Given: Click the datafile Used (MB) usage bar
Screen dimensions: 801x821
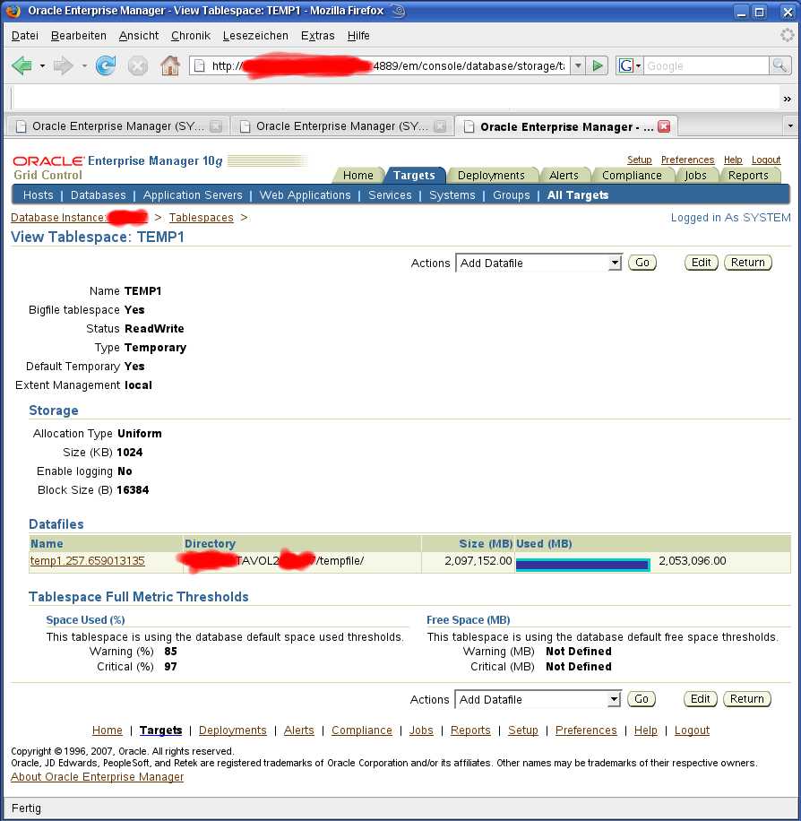Looking at the screenshot, I should tap(582, 565).
